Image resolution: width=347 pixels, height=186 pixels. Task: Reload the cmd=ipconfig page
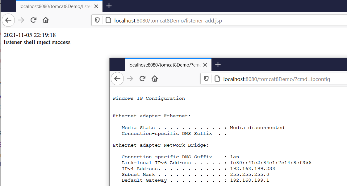pos(142,79)
